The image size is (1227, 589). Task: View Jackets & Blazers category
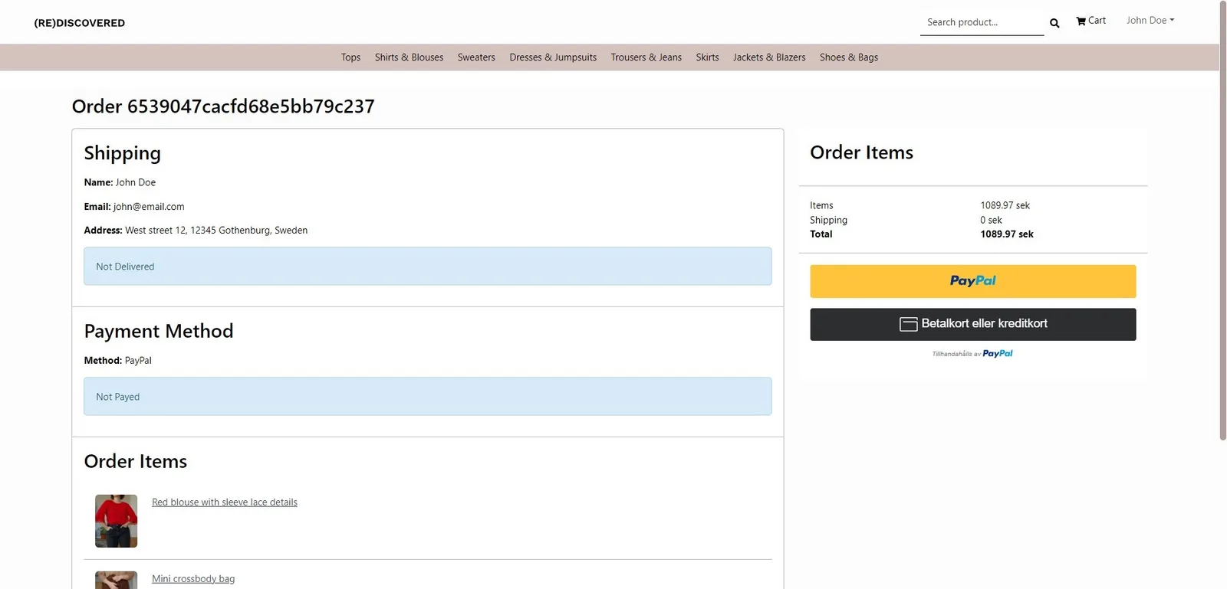point(769,57)
